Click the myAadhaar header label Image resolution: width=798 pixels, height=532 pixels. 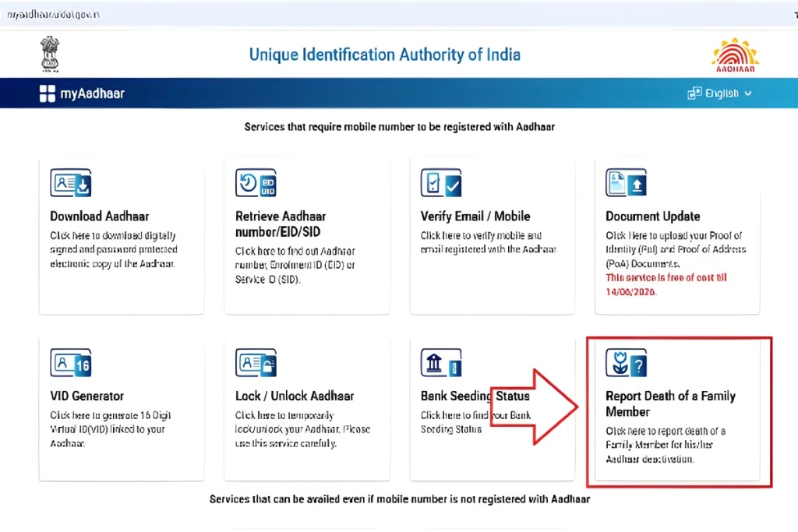[x=93, y=93]
